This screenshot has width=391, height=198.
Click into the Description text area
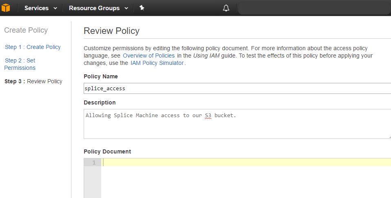tap(237, 124)
